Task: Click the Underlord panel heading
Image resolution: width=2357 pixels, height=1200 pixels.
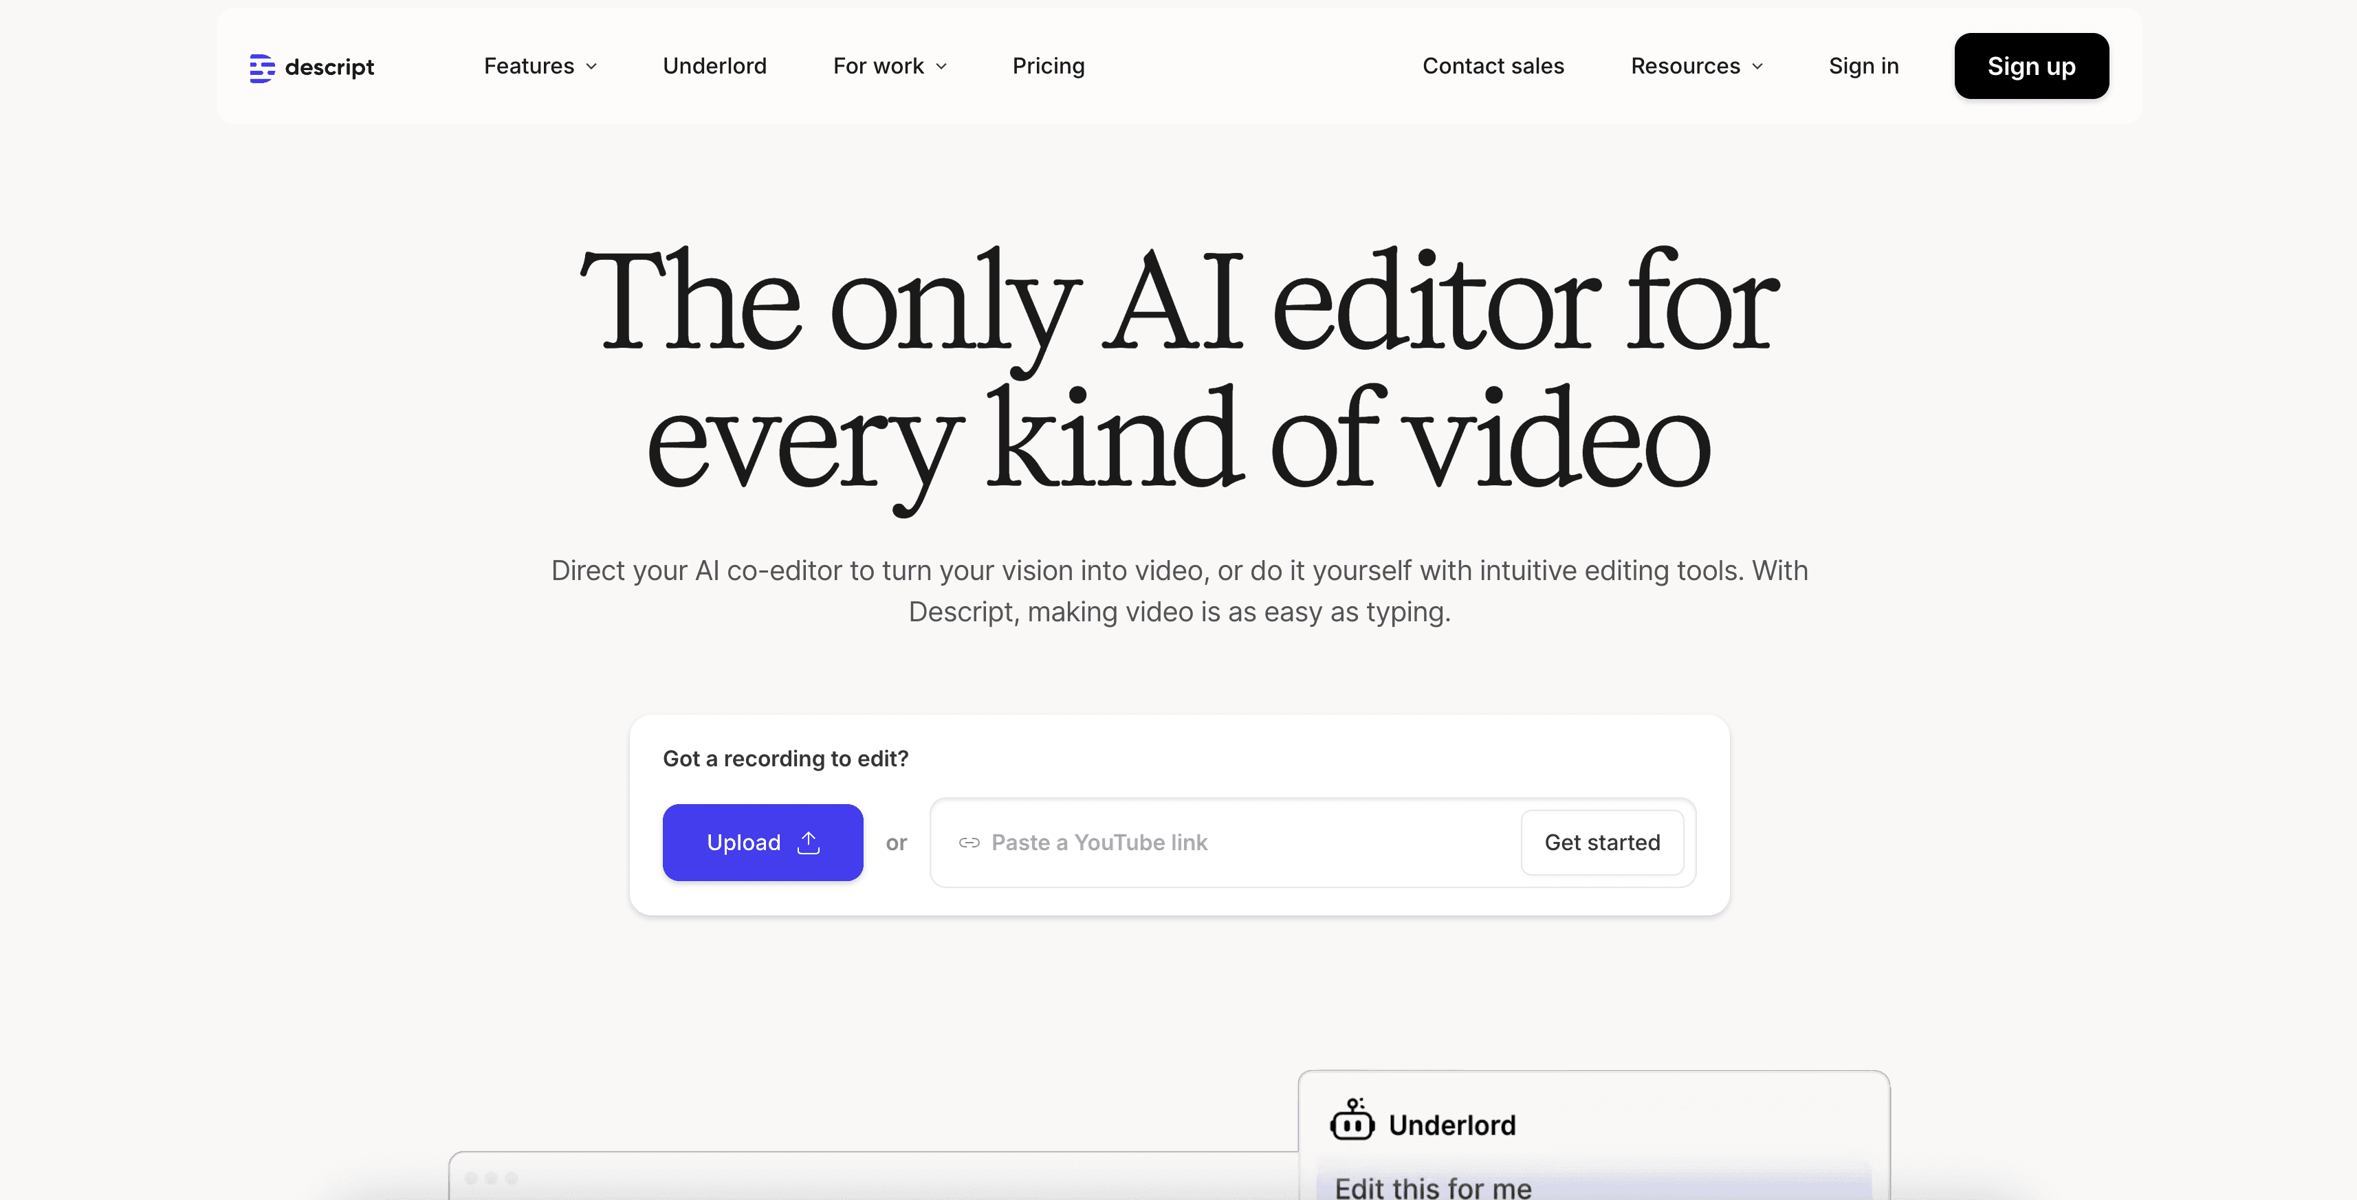Action: pos(1451,1125)
